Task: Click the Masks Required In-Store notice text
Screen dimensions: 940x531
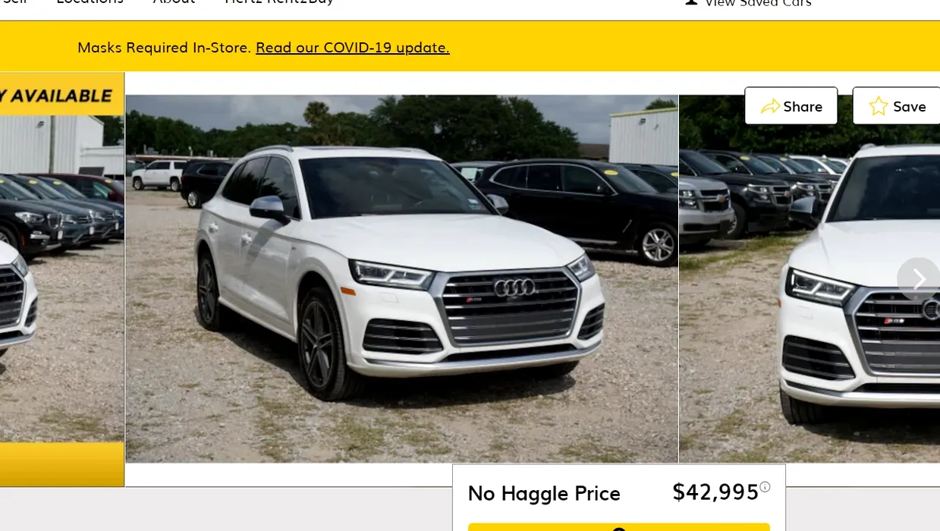Action: click(x=164, y=47)
